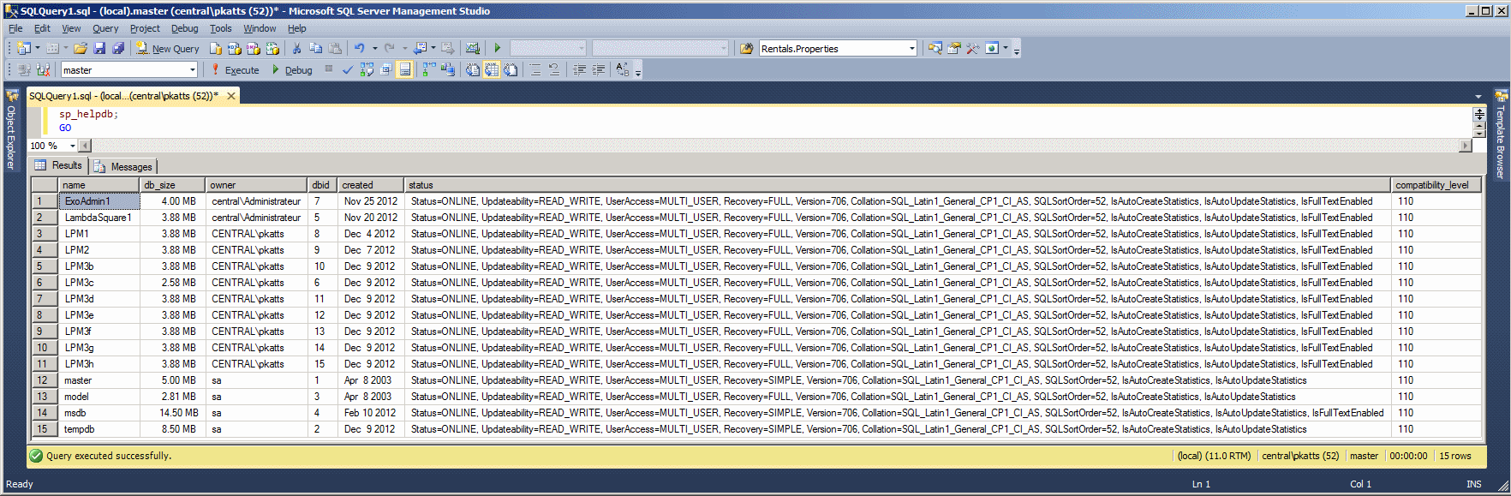The image size is (1511, 496).
Task: Open the Edit menu
Action: point(42,28)
